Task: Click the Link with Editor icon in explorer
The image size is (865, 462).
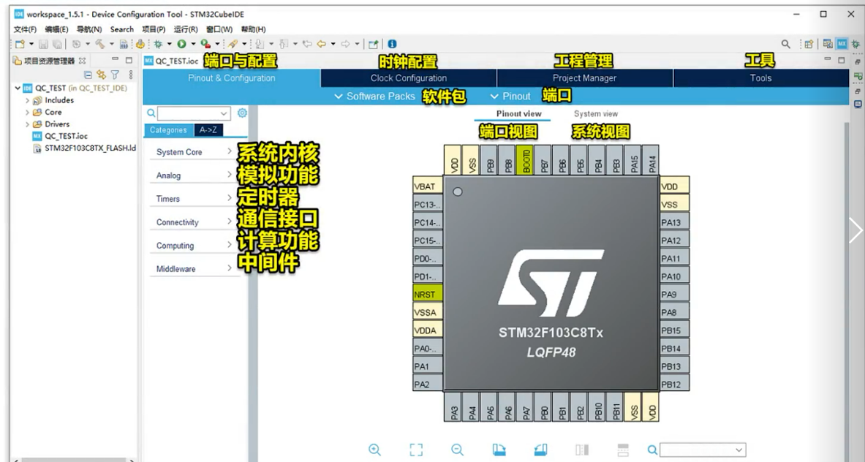Action: click(101, 75)
